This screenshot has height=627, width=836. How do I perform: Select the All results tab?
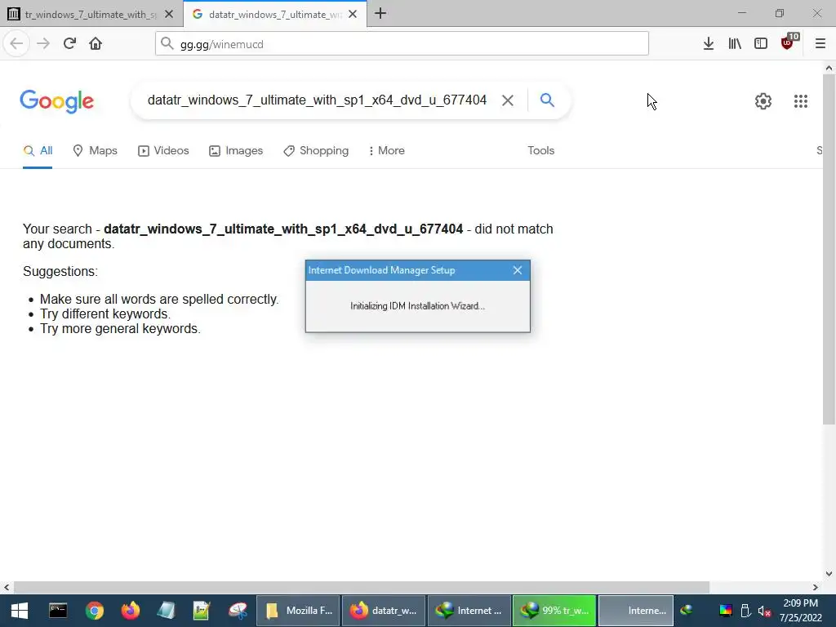(38, 151)
